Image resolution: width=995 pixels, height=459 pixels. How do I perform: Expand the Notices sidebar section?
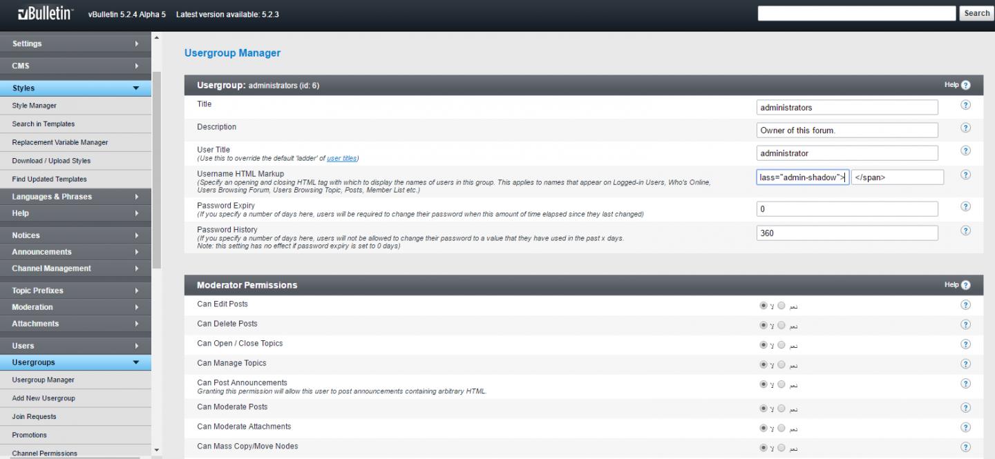[x=75, y=235]
